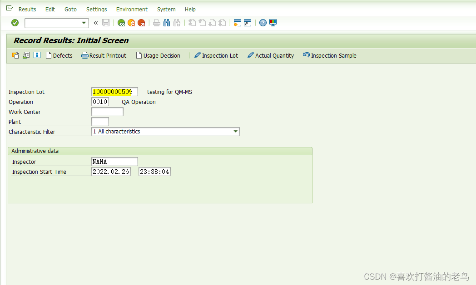This screenshot has width=476, height=285.
Task: Click the Find binoculars icon
Action: [167, 23]
